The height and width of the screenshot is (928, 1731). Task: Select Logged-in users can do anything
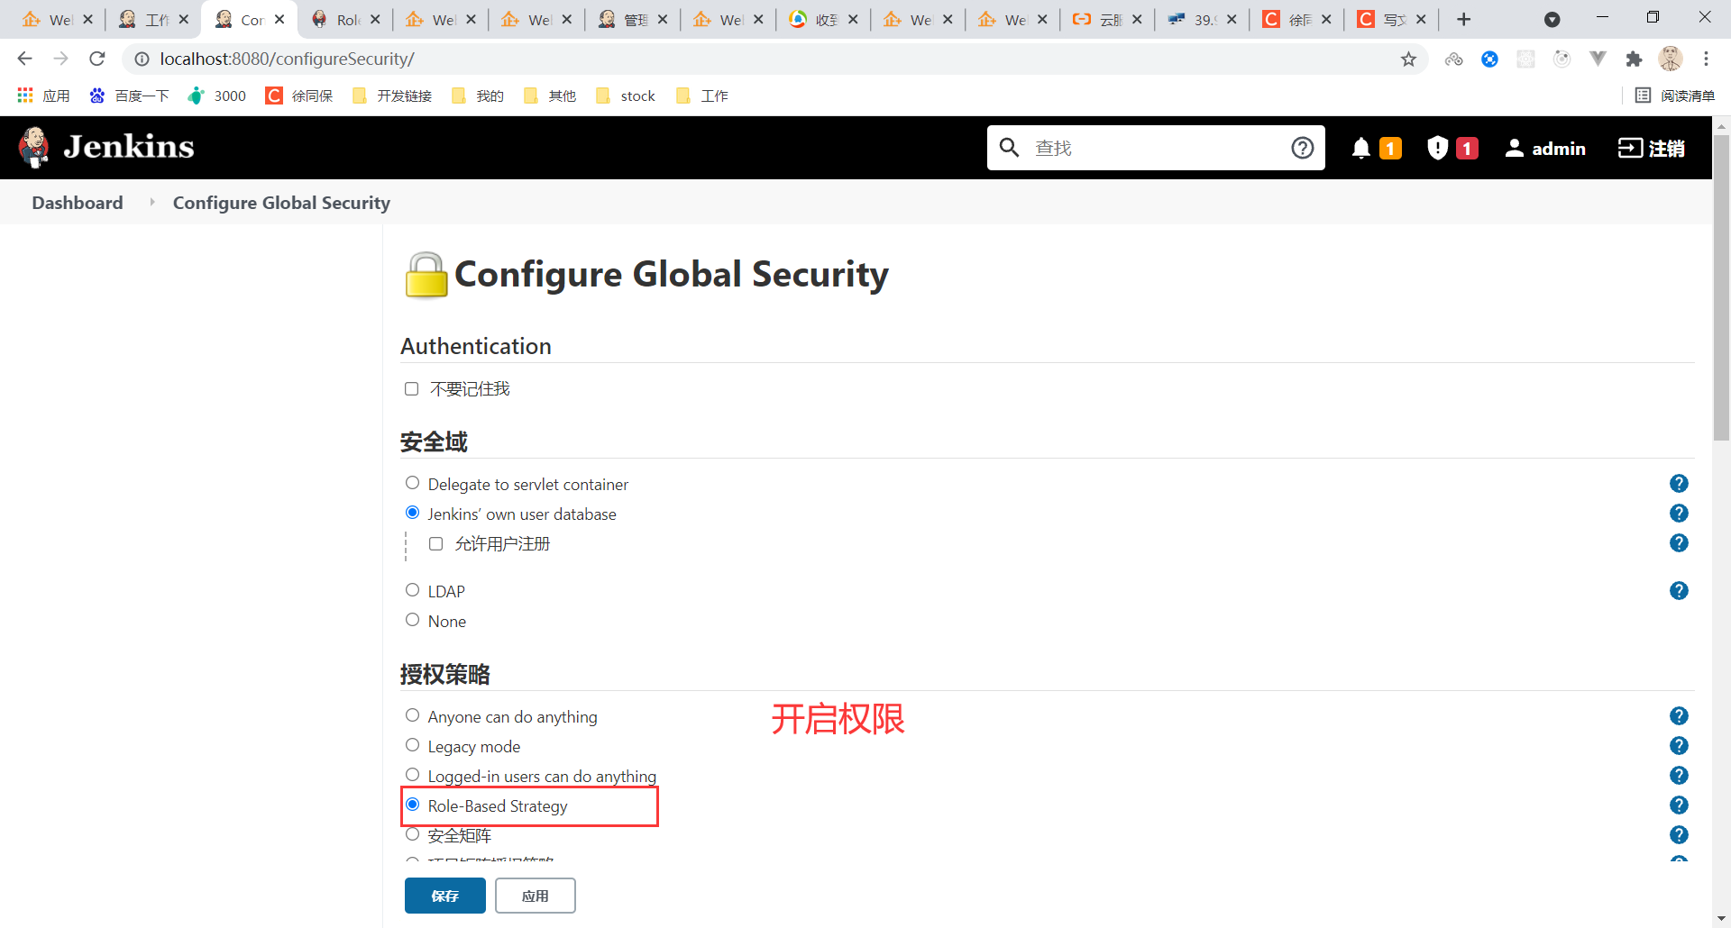[413, 775]
